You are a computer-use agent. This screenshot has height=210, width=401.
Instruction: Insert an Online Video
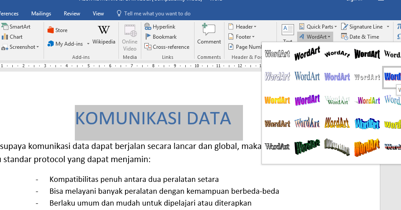coord(130,38)
